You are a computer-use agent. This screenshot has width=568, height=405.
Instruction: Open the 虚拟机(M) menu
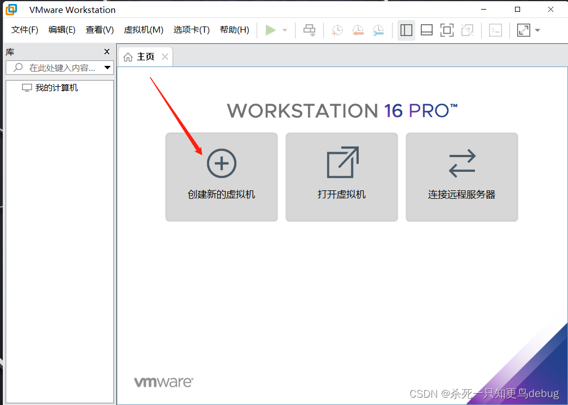point(143,30)
